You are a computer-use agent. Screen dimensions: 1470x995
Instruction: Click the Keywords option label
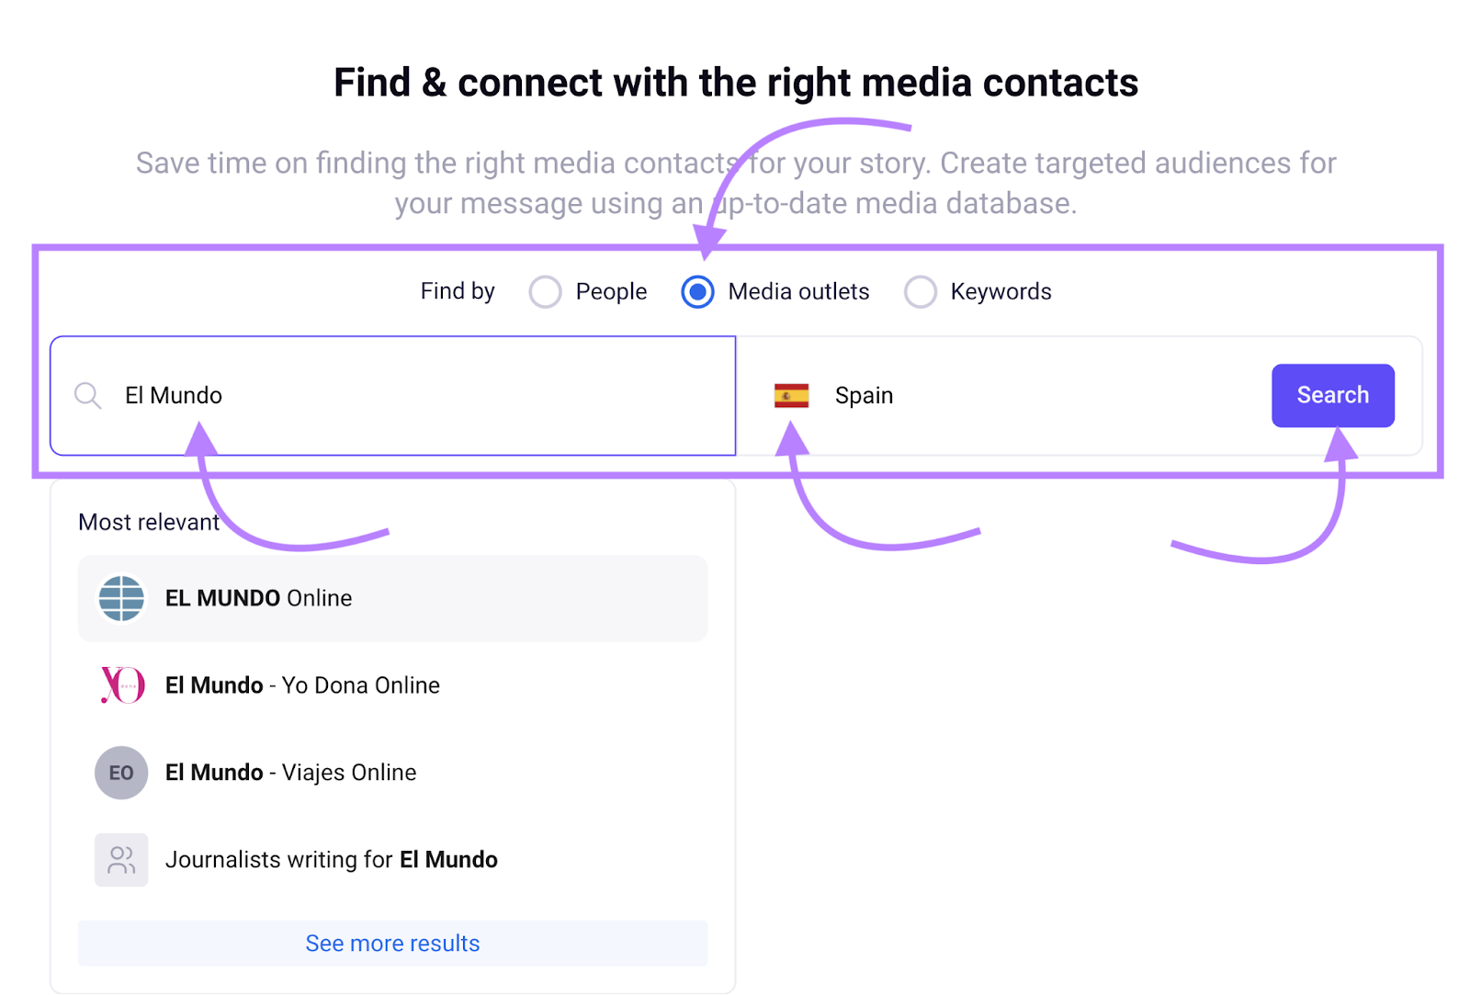[1001, 292]
